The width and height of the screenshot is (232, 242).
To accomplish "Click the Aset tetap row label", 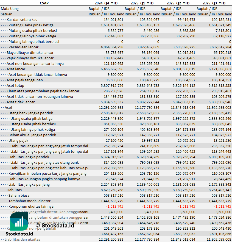I will (x=15, y=85).
